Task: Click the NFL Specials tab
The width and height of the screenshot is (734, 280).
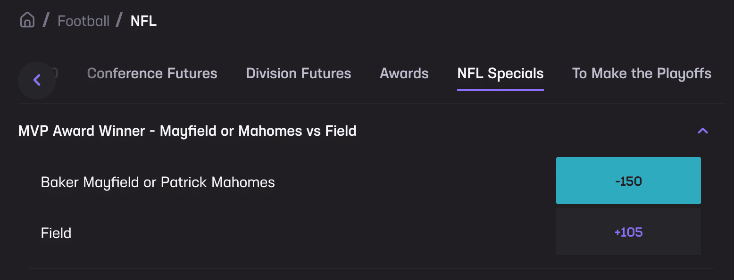Action: [x=500, y=73]
